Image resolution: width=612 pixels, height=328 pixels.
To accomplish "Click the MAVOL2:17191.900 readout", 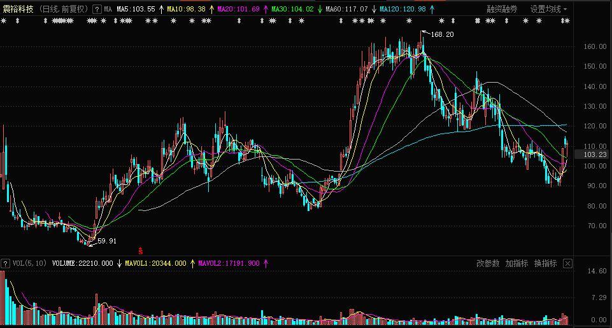I will click(229, 263).
